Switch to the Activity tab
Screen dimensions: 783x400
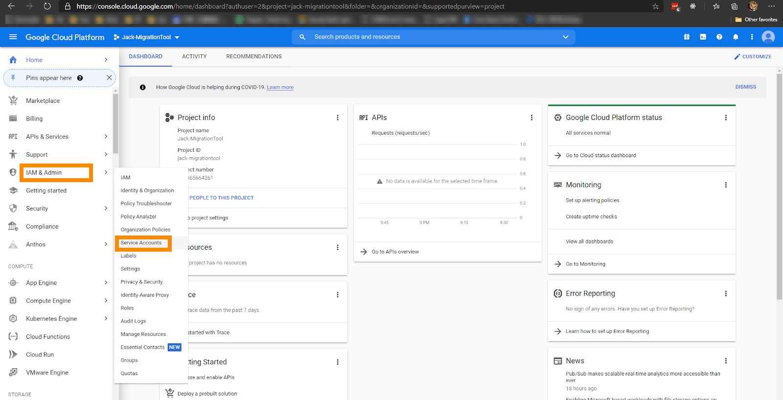click(x=194, y=57)
